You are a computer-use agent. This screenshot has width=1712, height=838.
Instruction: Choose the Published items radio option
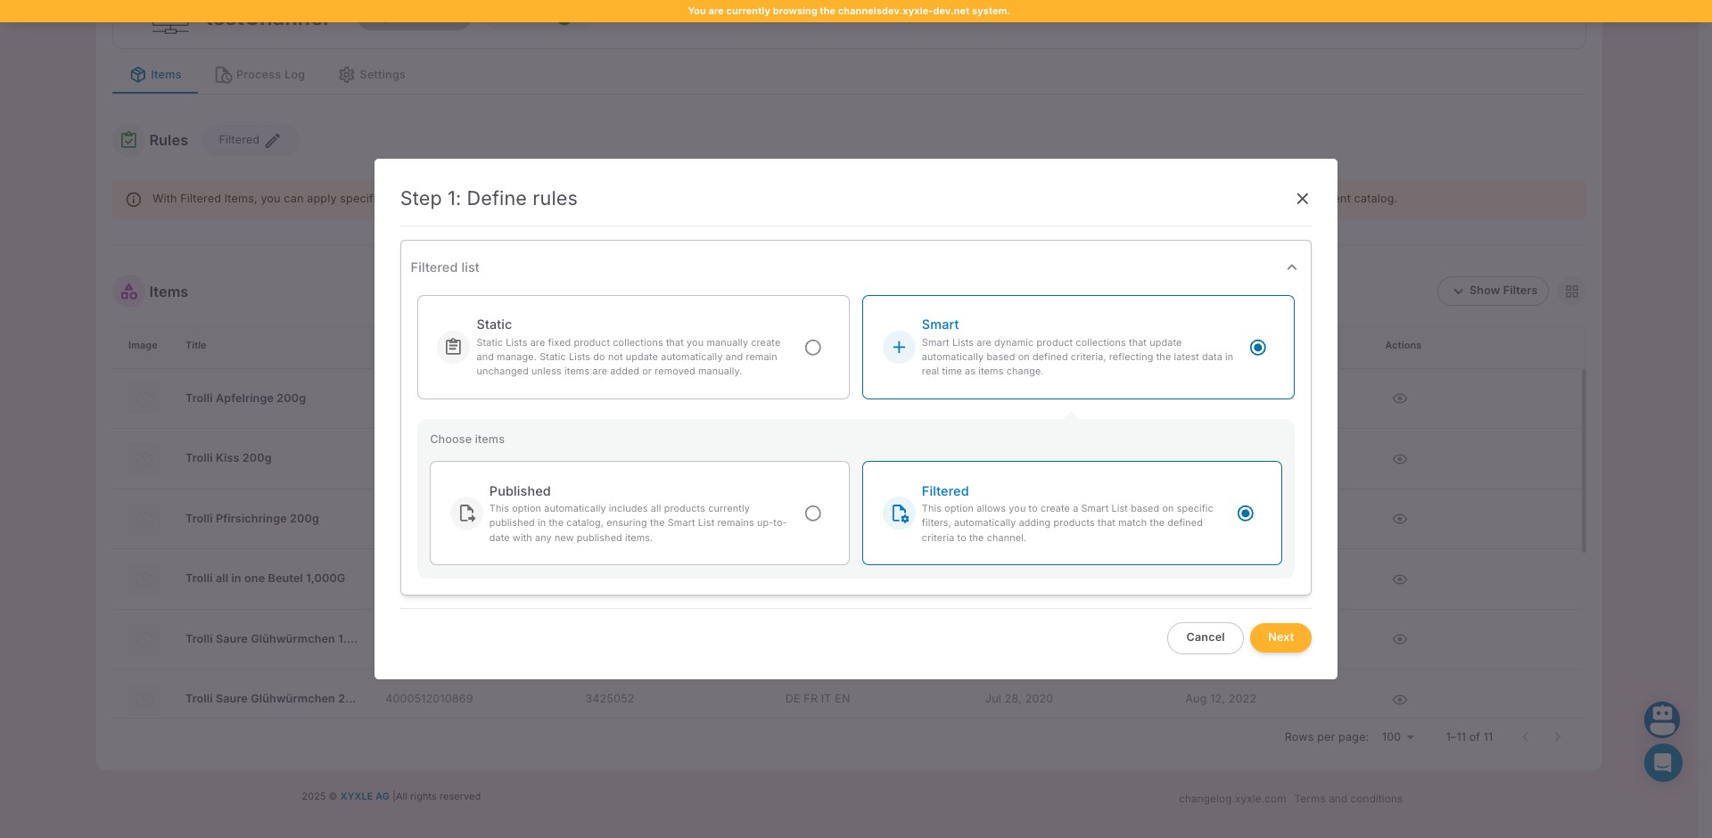(x=812, y=513)
